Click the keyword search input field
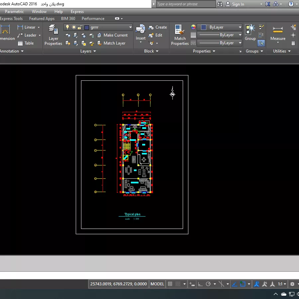Image resolution: width=299 pixels, height=299 pixels. click(x=186, y=4)
